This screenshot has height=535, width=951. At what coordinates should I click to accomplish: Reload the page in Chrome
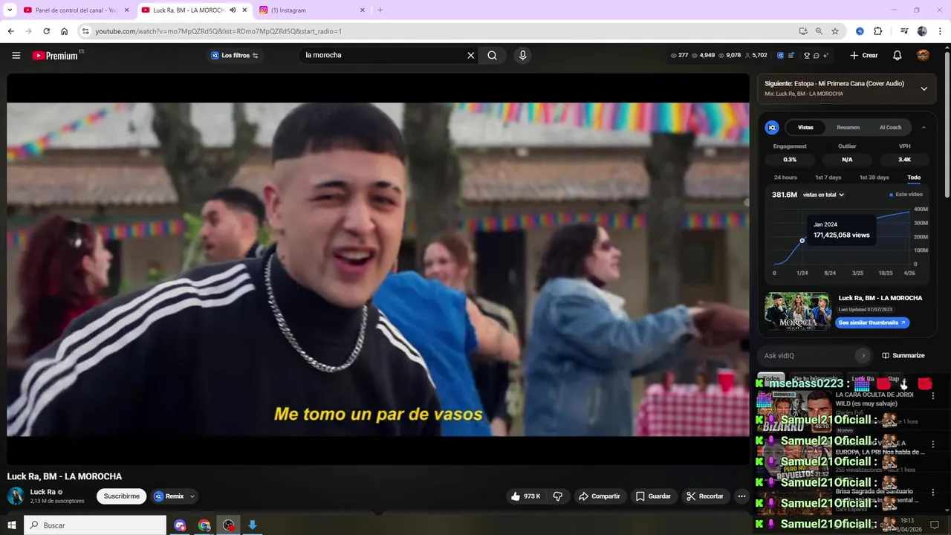(46, 31)
